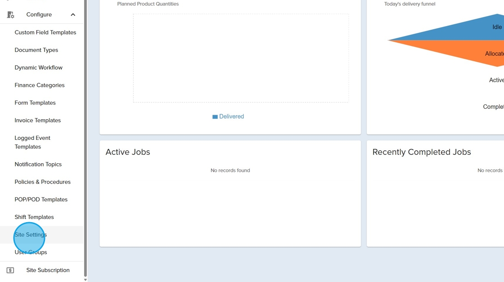Open Site Settings
Viewport: 504px width, 282px height.
click(x=31, y=235)
